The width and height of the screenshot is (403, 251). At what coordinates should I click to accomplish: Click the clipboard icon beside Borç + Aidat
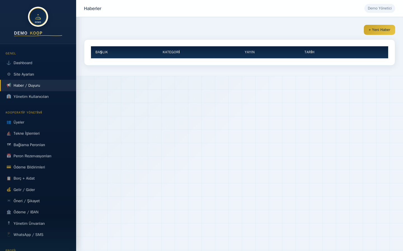pyautogui.click(x=9, y=178)
